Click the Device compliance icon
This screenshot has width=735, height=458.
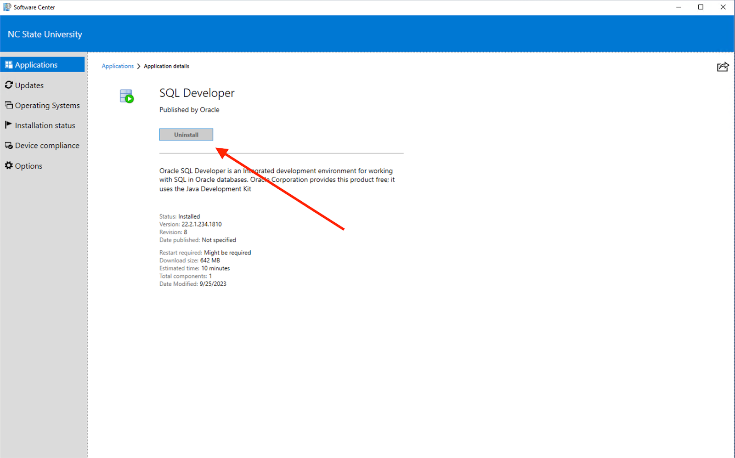tap(9, 146)
